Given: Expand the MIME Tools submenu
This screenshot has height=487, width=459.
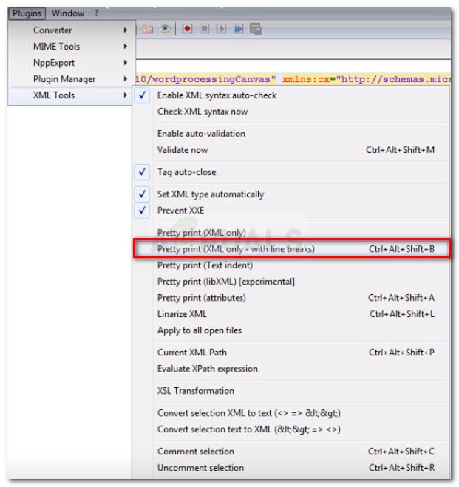Looking at the screenshot, I should [72, 47].
